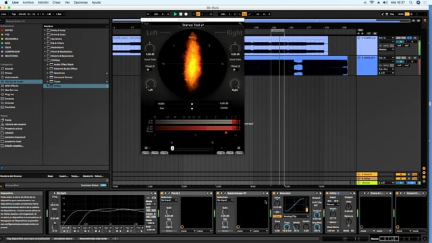Select the Master track in arrangement
This screenshot has width=432, height=243.
[x=367, y=183]
